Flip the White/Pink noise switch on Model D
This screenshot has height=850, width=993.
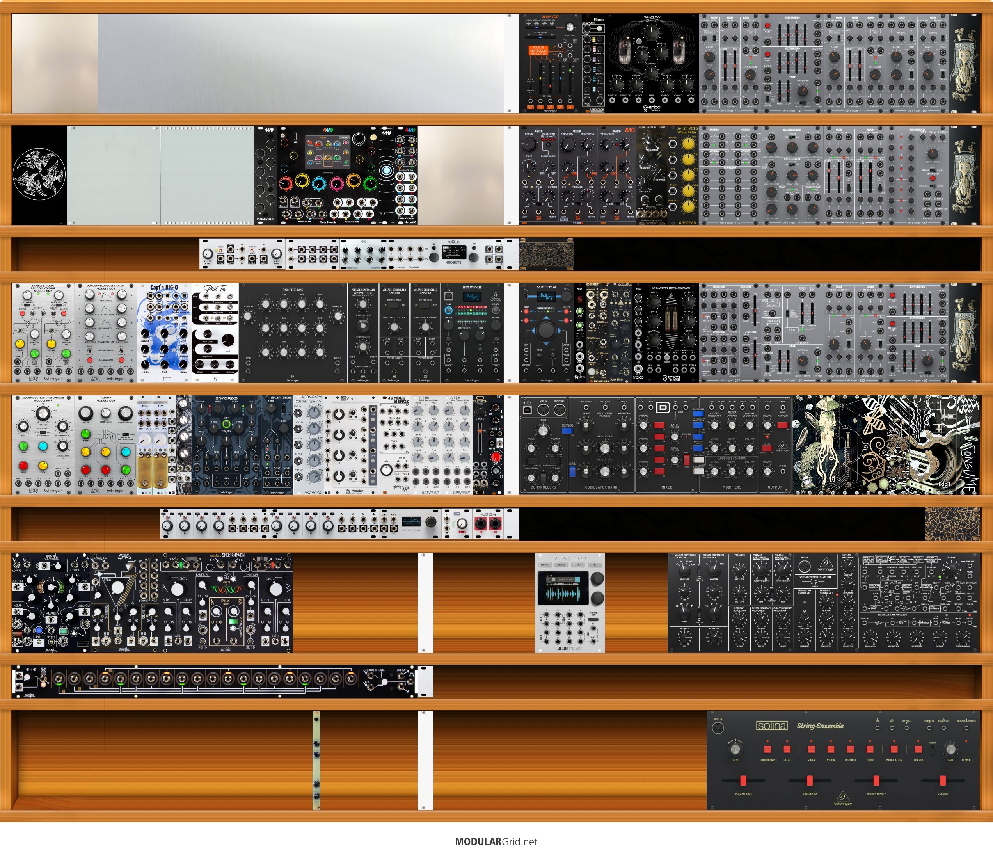click(x=686, y=460)
